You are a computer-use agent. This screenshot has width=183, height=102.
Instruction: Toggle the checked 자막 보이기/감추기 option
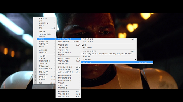pyautogui.click(x=69, y=59)
